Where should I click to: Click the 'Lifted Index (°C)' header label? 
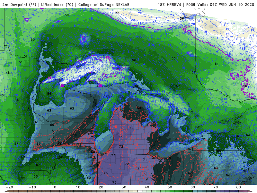57,5
